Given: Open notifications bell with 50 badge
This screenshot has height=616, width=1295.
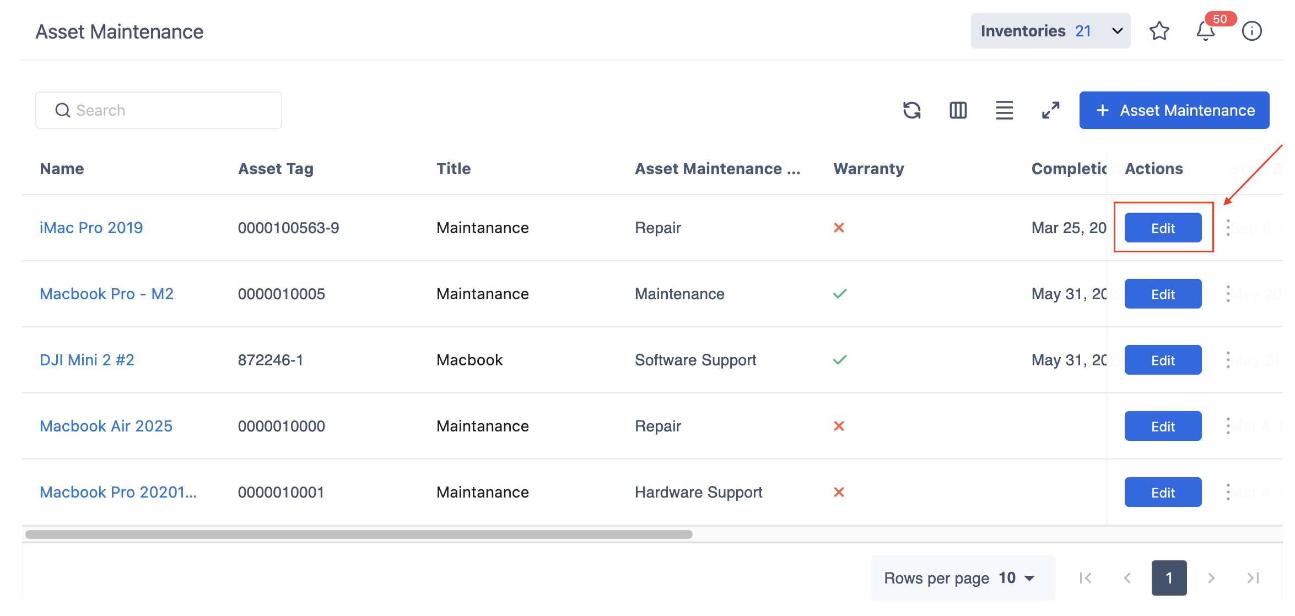Looking at the screenshot, I should point(1206,31).
